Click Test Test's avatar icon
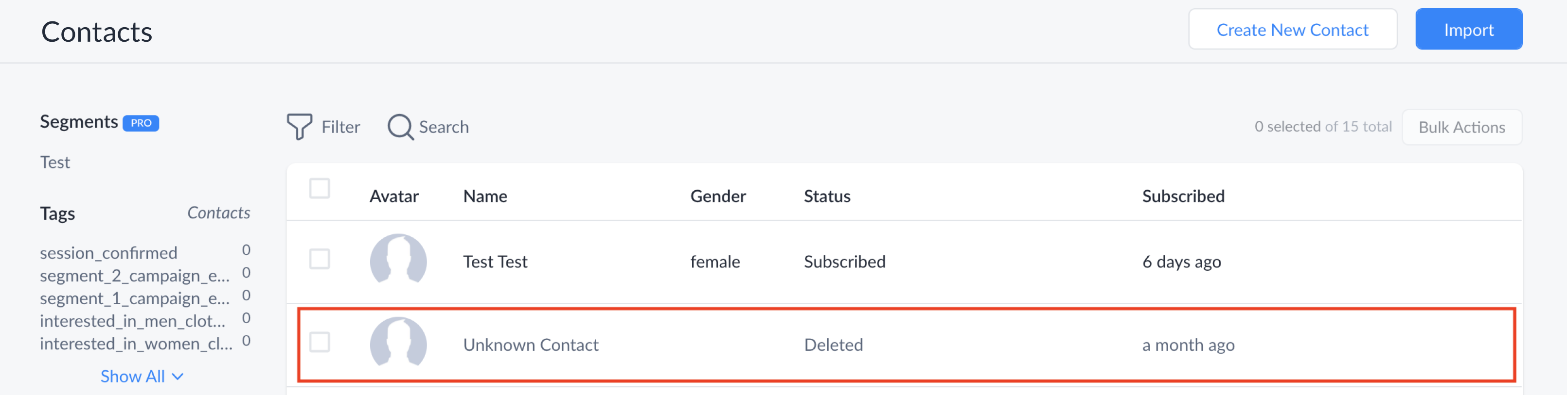This screenshot has height=395, width=1567. click(398, 260)
